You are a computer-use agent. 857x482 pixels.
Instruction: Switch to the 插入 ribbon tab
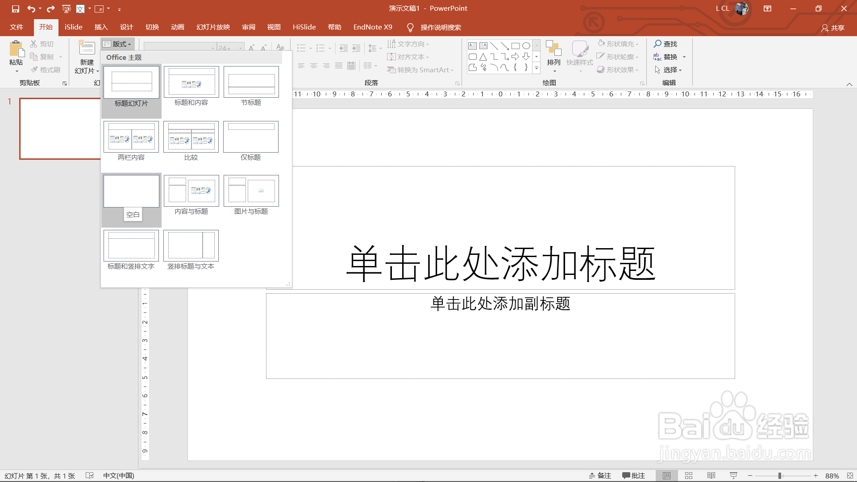[101, 27]
